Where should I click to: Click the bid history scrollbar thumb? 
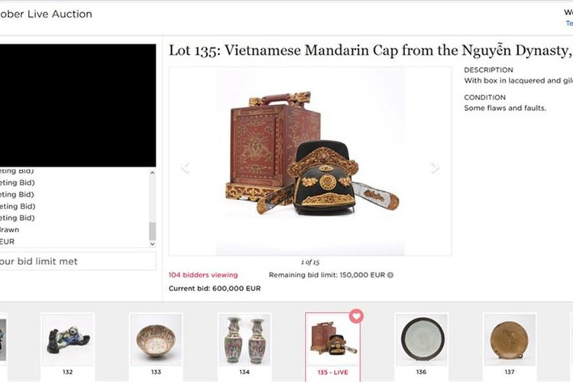tap(152, 231)
